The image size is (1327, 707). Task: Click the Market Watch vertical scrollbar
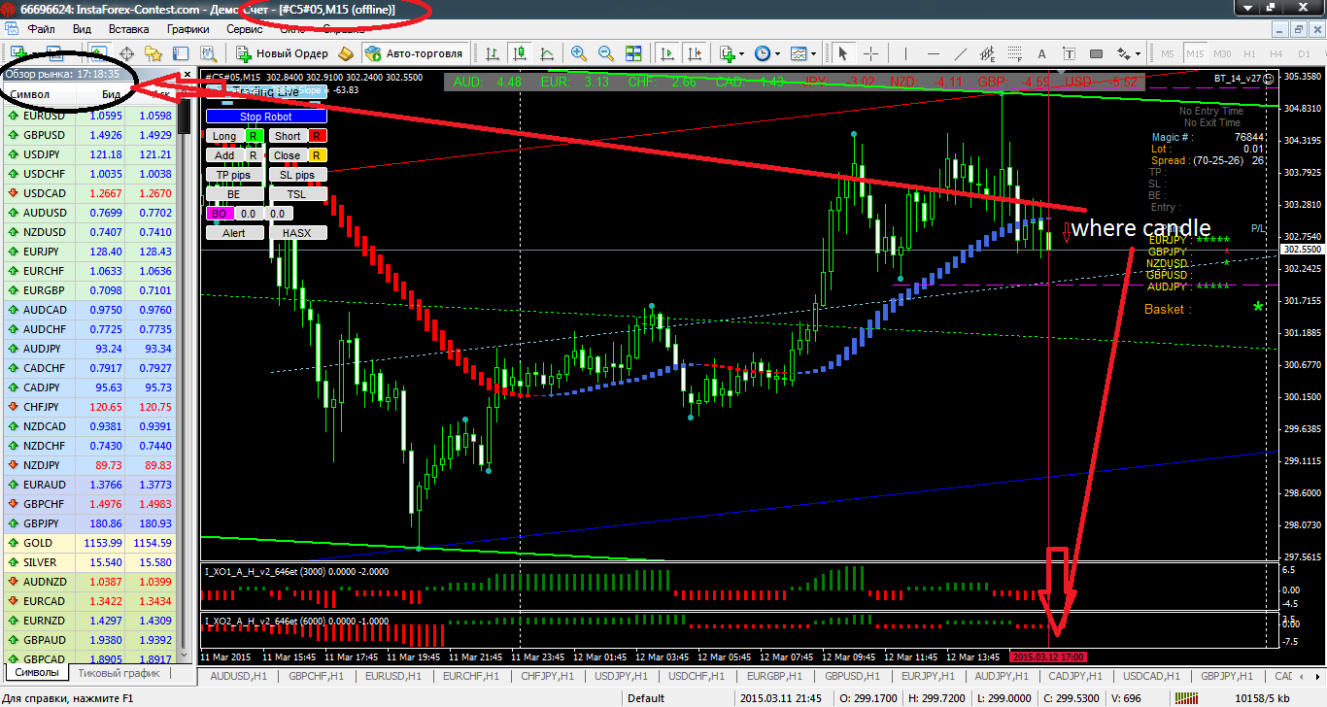point(186,379)
